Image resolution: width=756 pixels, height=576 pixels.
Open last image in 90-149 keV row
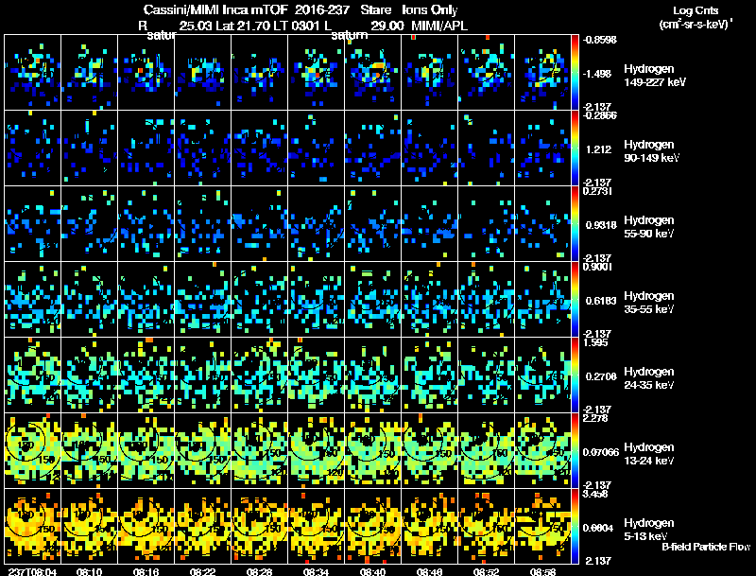point(542,148)
